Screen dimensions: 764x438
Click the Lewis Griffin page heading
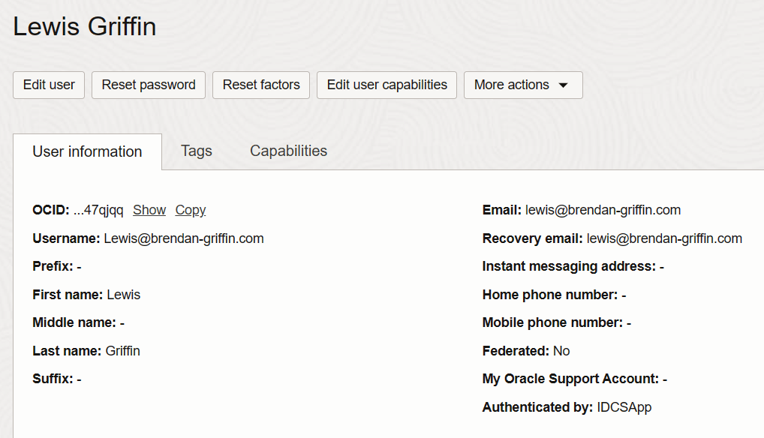click(85, 26)
